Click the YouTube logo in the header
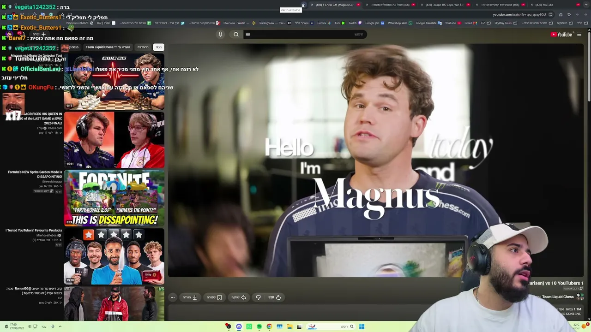Viewport: 591px width, 332px height. [x=561, y=34]
